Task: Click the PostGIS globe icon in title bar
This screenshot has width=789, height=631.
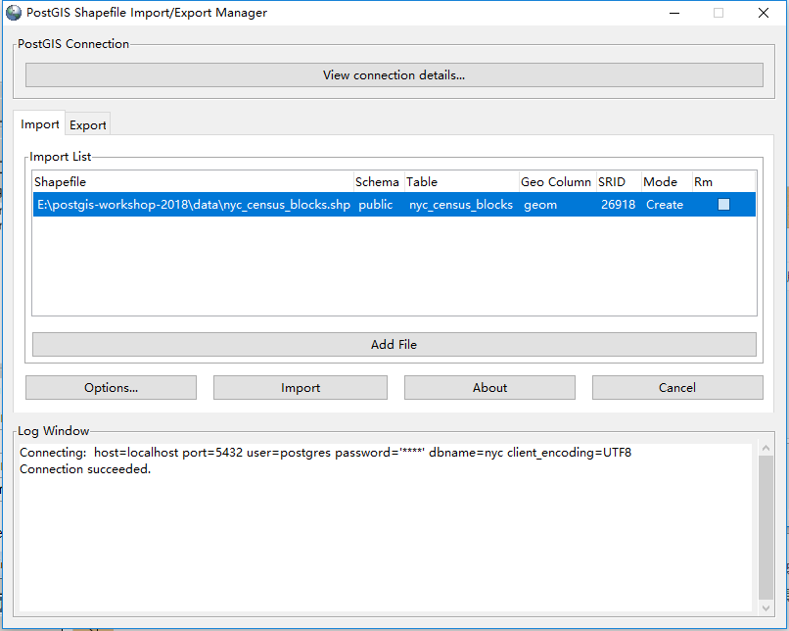Action: coord(14,13)
